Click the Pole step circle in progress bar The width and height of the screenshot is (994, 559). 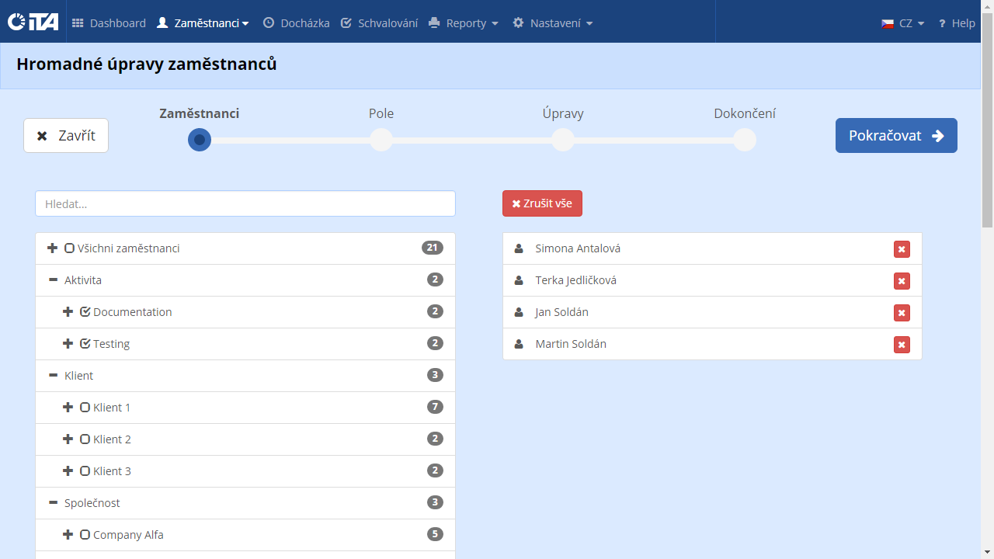[381, 140]
